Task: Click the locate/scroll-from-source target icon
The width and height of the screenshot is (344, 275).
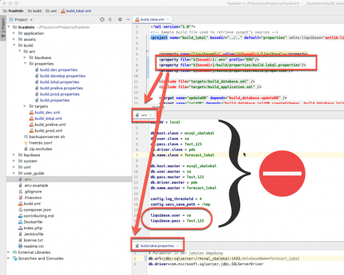Action: (x=101, y=19)
